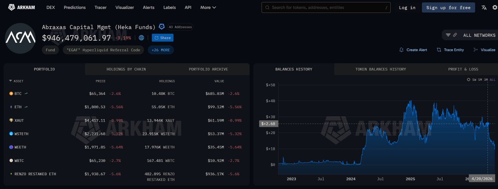
Task: Switch to Portfolio Archive tab
Action: tap(209, 69)
